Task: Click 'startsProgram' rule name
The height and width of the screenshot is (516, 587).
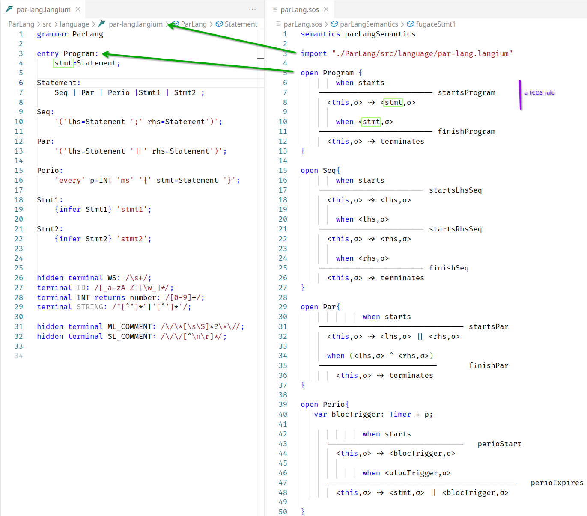Action: 466,93
